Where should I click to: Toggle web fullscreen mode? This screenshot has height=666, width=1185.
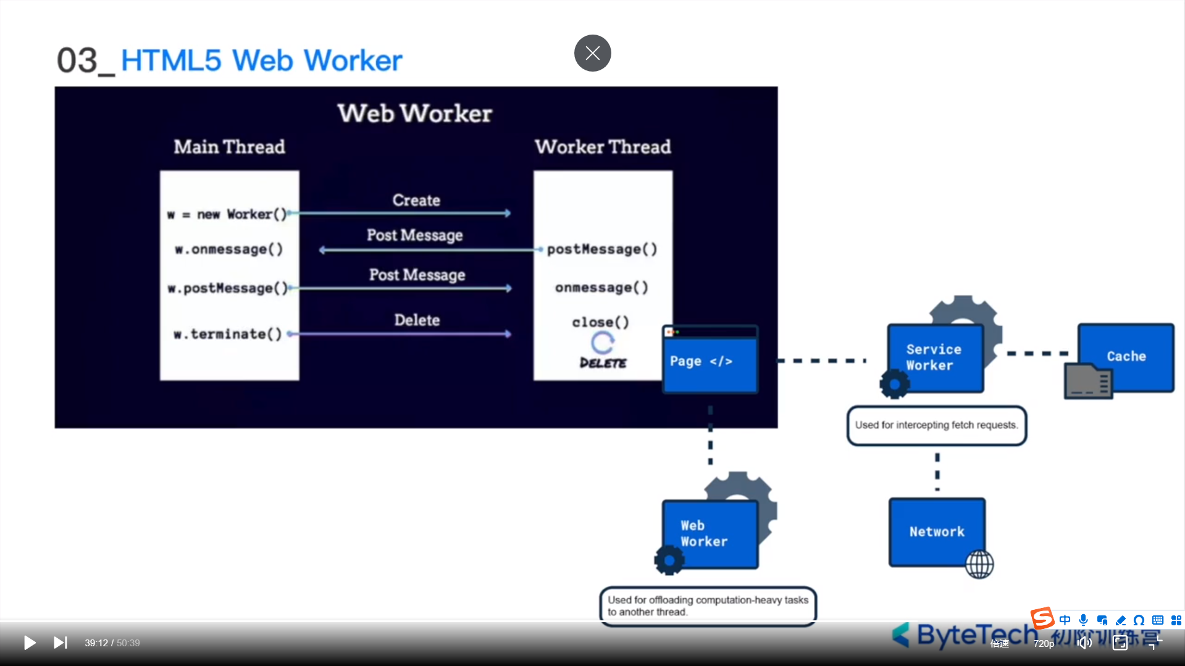click(1120, 643)
